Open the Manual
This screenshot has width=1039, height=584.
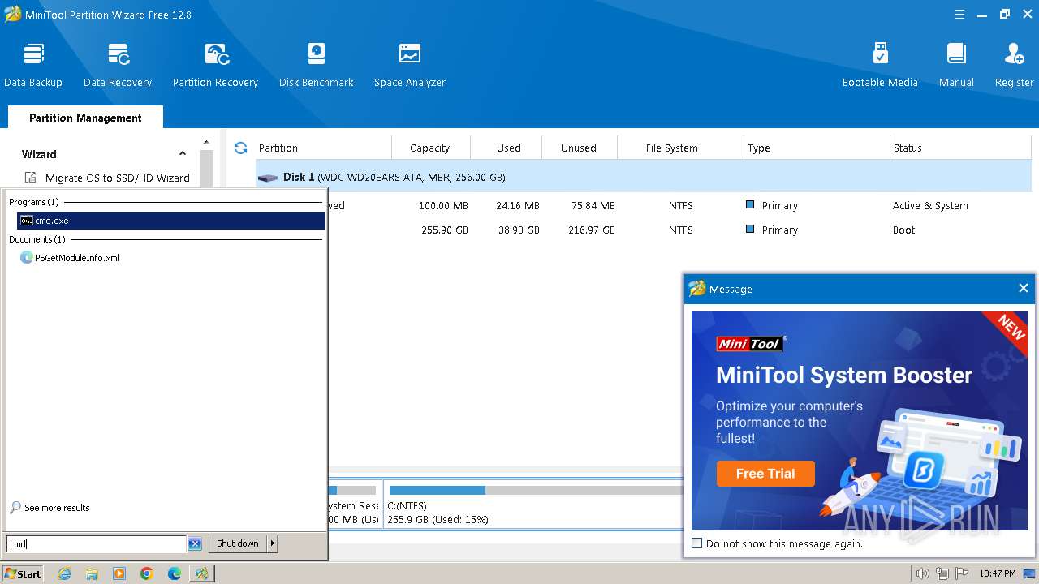point(956,65)
